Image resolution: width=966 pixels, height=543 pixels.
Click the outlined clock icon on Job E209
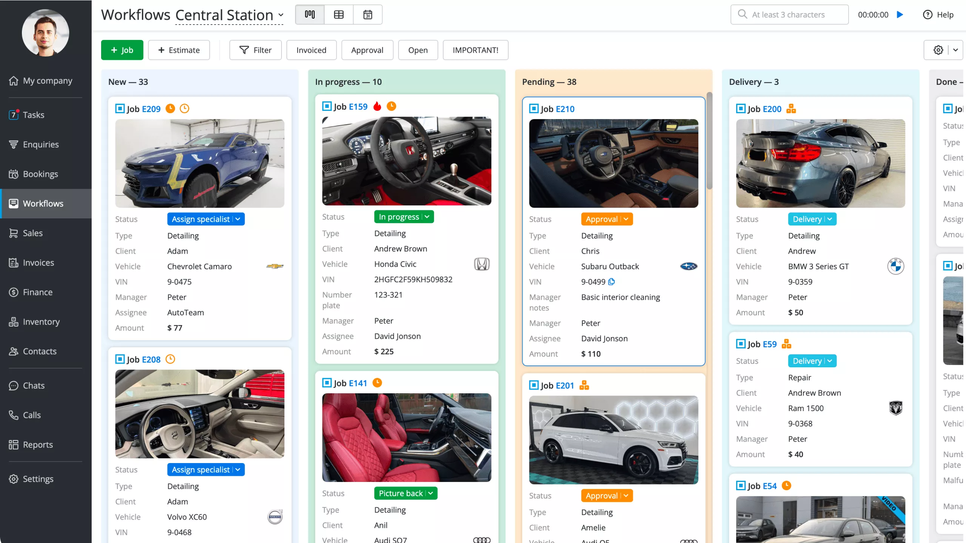pyautogui.click(x=185, y=109)
